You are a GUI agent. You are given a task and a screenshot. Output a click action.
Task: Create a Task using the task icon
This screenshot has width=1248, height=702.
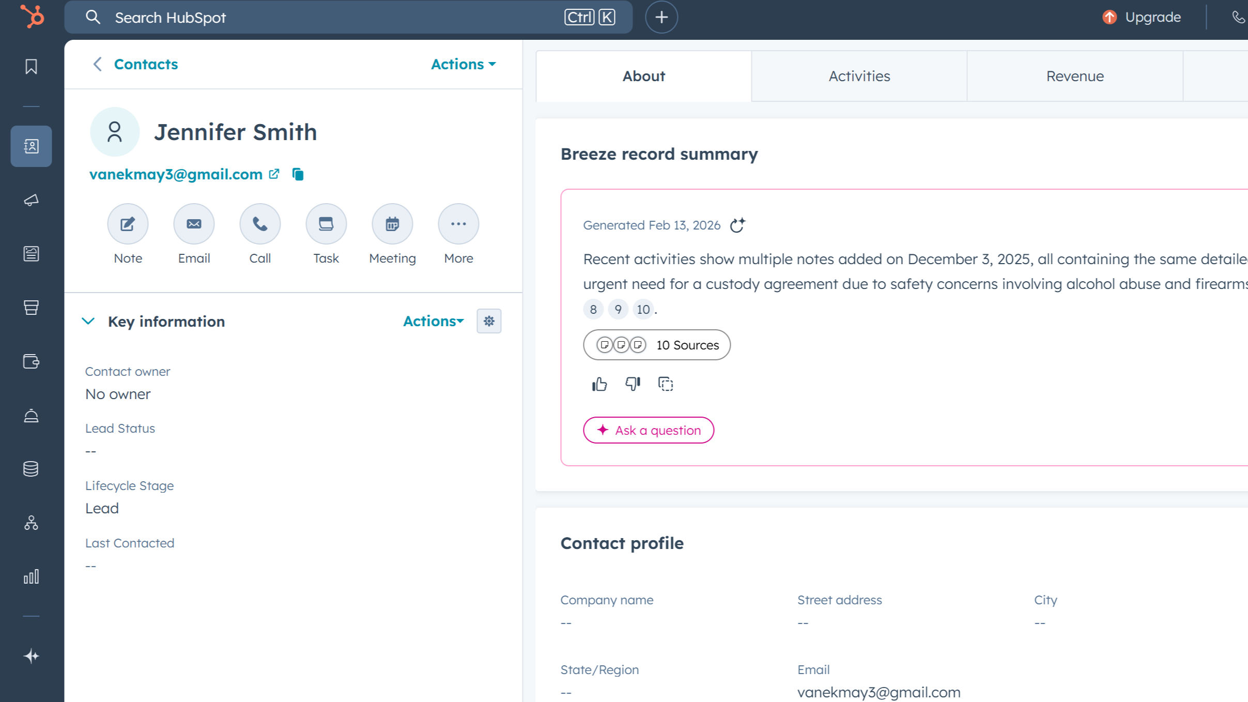pyautogui.click(x=326, y=224)
